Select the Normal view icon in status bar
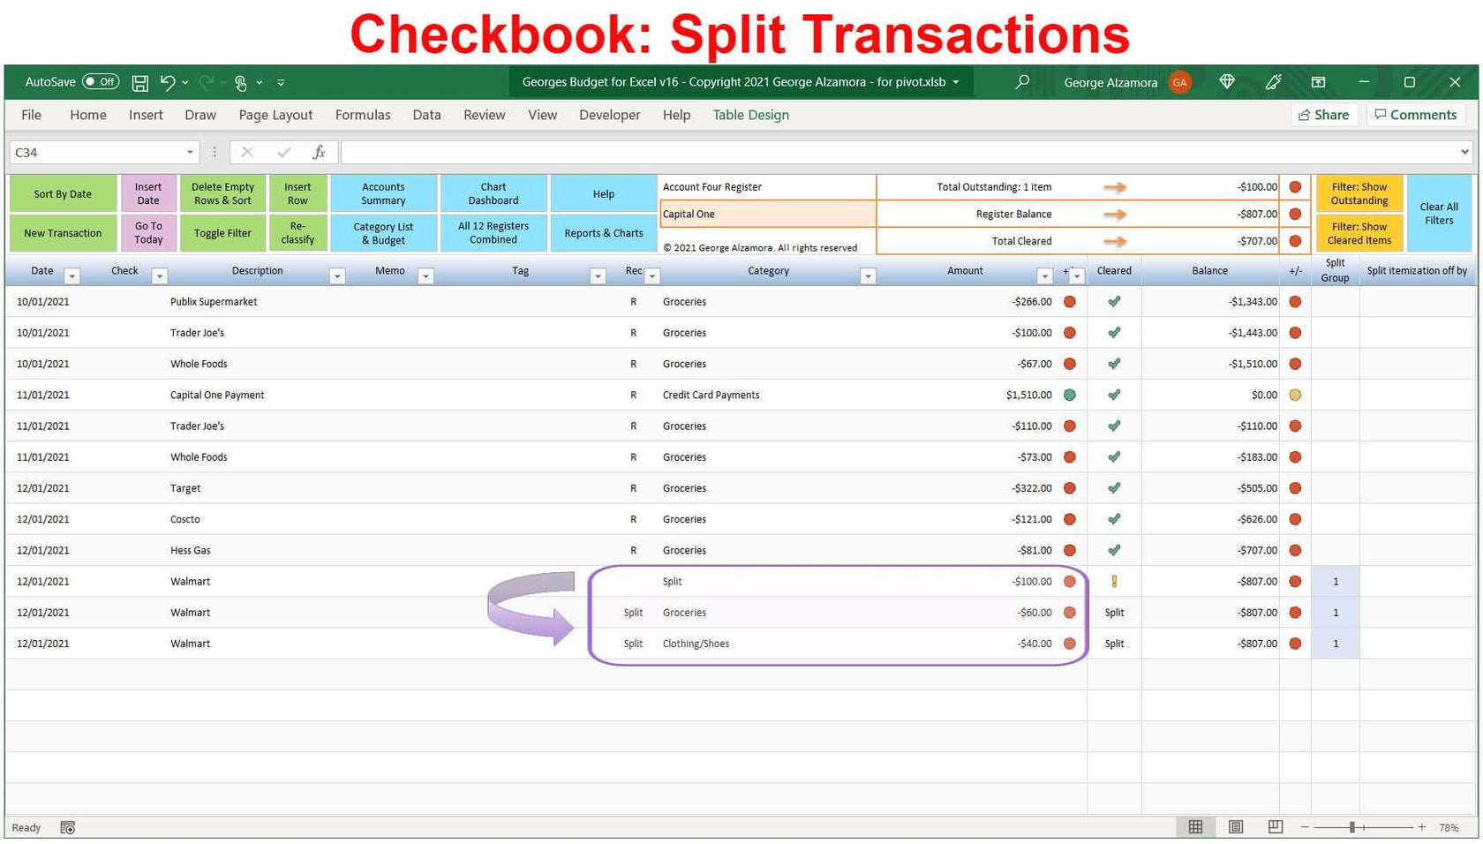This screenshot has width=1483, height=844. (1195, 827)
